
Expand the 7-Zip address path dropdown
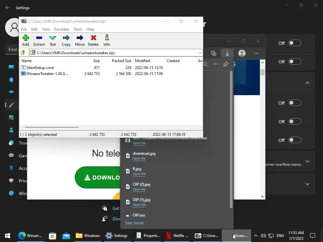(x=200, y=53)
